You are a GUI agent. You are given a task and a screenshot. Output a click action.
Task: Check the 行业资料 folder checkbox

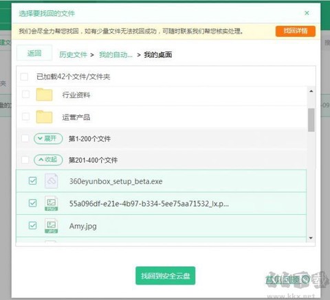pyautogui.click(x=25, y=94)
